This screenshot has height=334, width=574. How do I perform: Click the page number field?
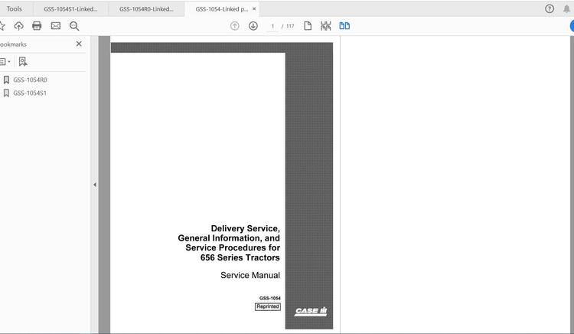pyautogui.click(x=272, y=26)
